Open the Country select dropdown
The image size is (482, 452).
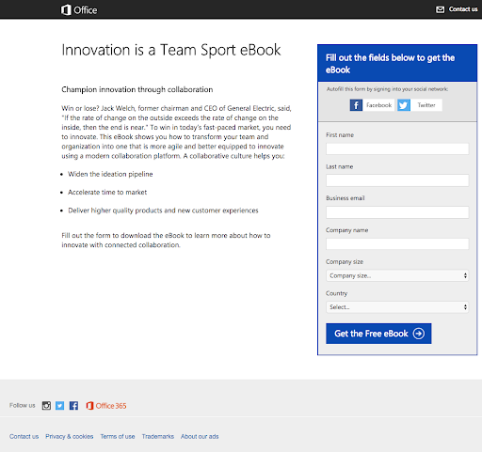tap(397, 307)
